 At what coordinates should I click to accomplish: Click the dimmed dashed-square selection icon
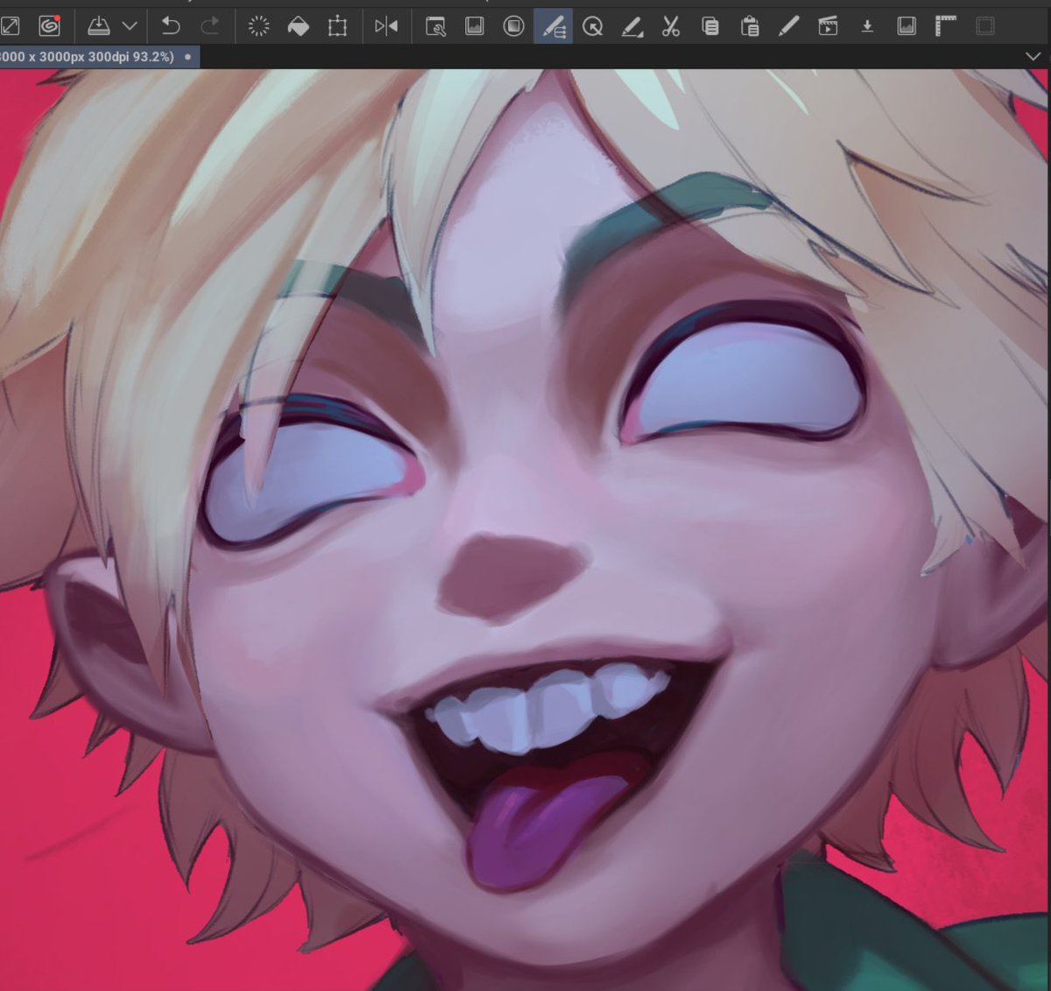(x=985, y=26)
